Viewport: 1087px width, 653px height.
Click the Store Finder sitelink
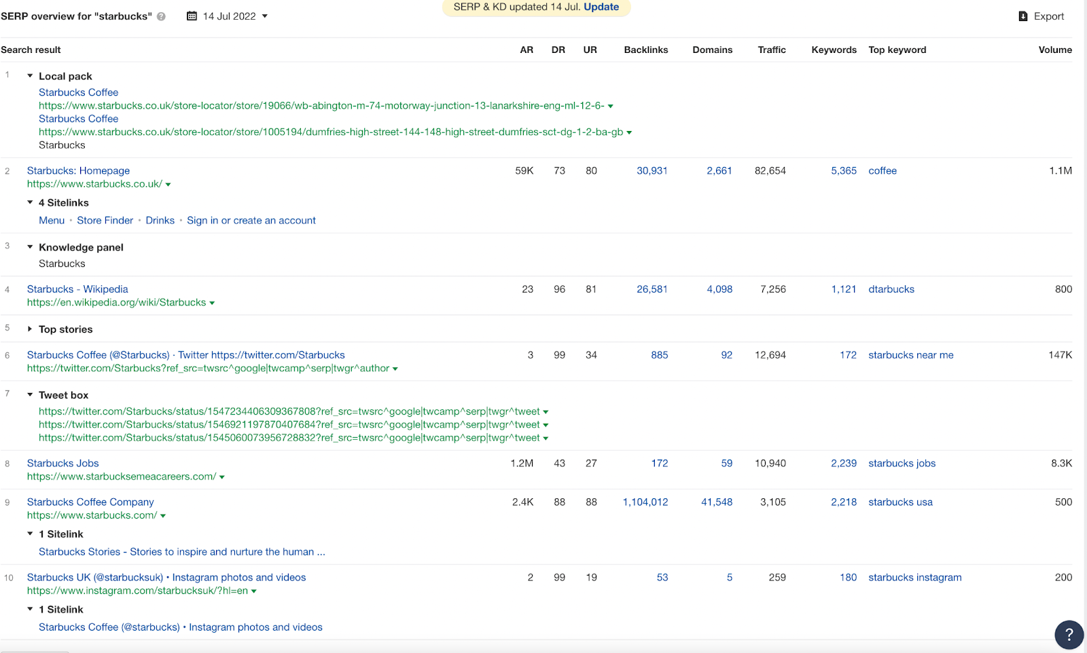pos(105,221)
